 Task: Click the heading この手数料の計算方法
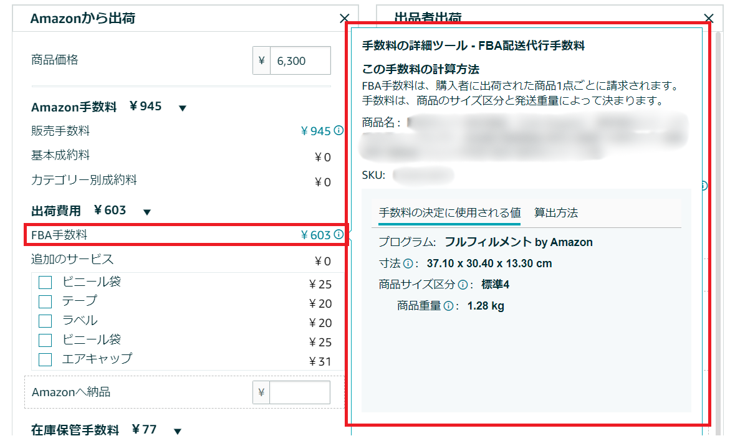pyautogui.click(x=421, y=69)
